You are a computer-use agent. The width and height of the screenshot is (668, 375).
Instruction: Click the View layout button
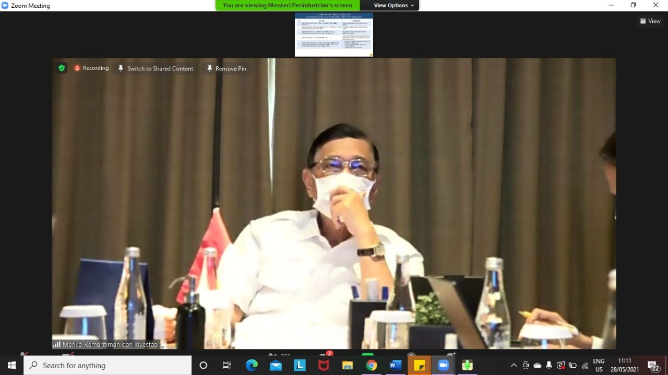650,21
